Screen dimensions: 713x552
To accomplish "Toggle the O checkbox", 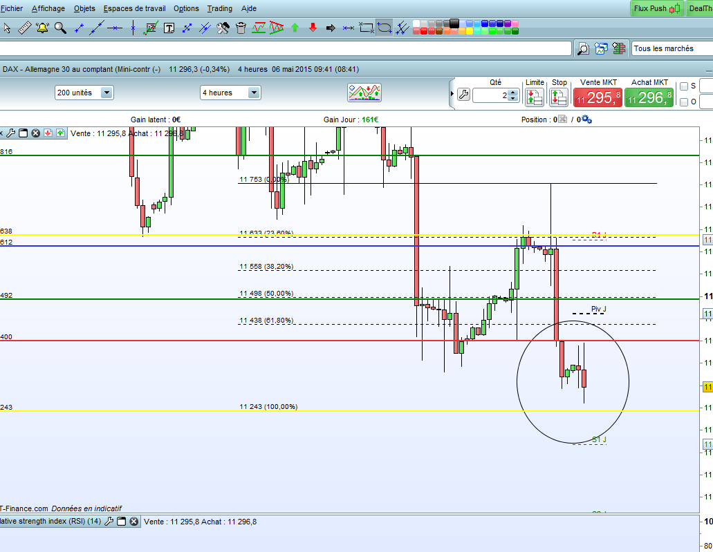I will point(684,102).
